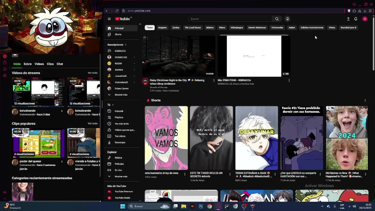Click Ver todo beside Clips populares
This screenshot has width=375, height=211.
93,124
